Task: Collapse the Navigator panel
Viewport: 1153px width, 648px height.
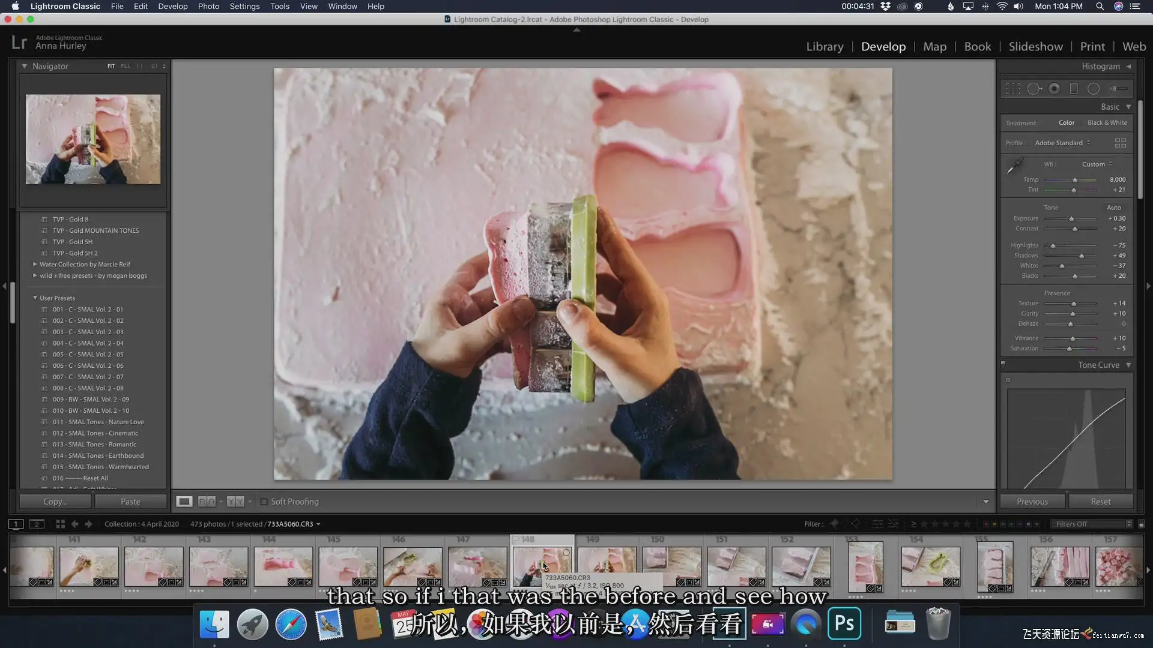Action: pyautogui.click(x=24, y=66)
